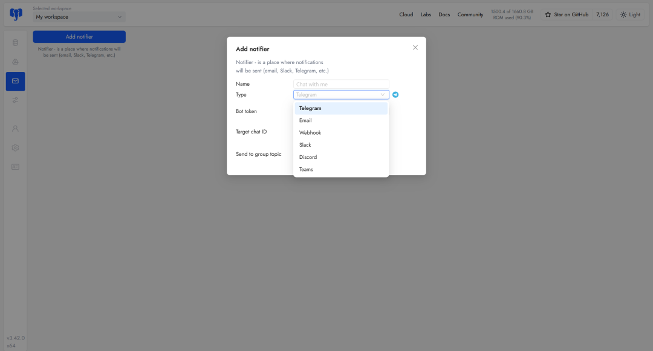This screenshot has height=351, width=653.
Task: Click the Add notifier button
Action: 79,37
